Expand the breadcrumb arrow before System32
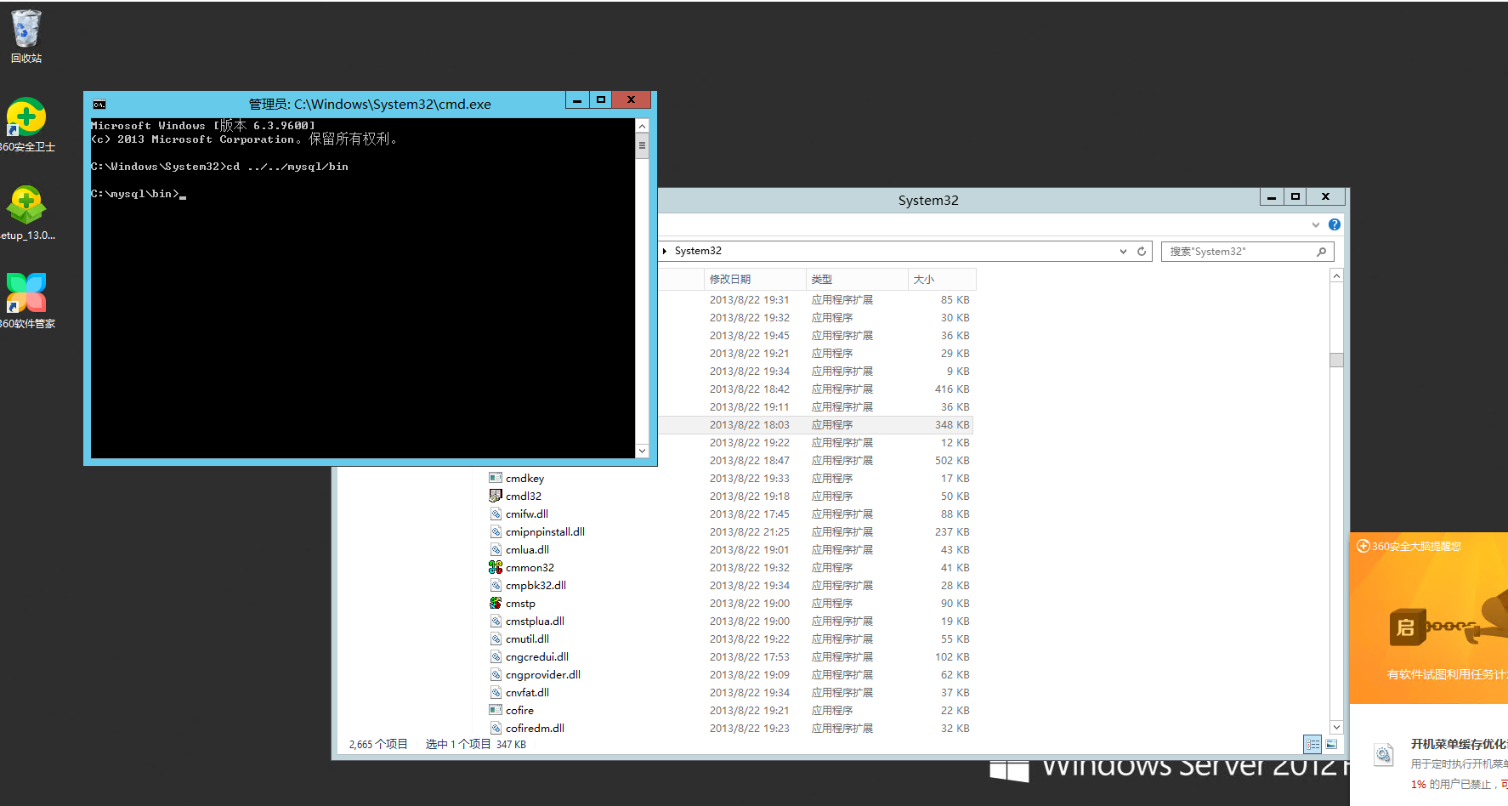Screen dimensions: 1508x806 (x=664, y=251)
